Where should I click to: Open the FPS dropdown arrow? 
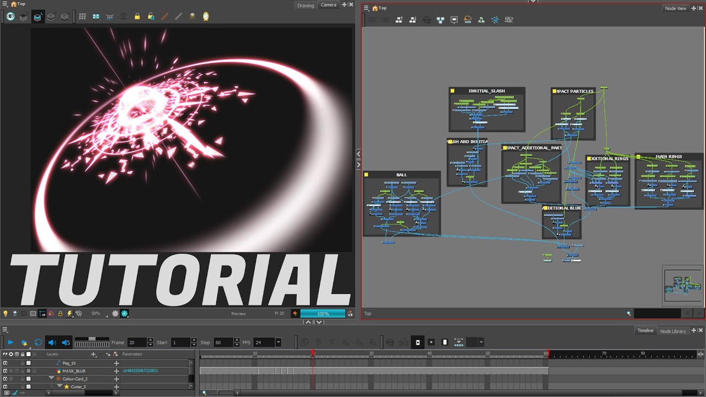pyautogui.click(x=278, y=342)
